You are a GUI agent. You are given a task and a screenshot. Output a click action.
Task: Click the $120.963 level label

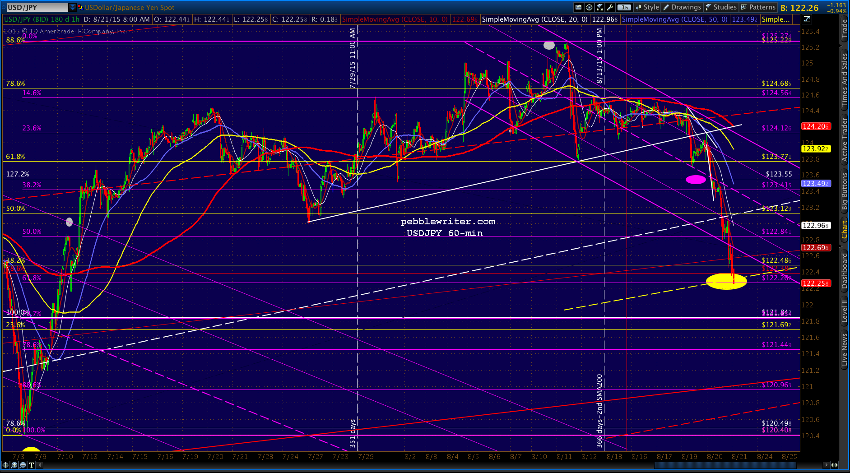click(x=776, y=385)
